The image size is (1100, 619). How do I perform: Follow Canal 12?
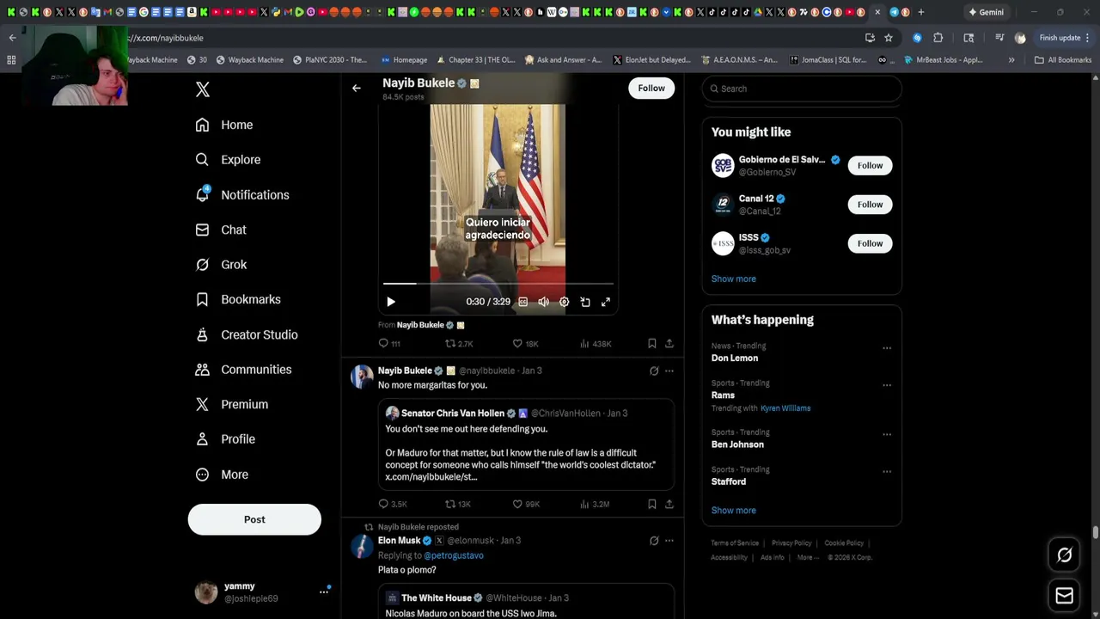[x=870, y=205]
